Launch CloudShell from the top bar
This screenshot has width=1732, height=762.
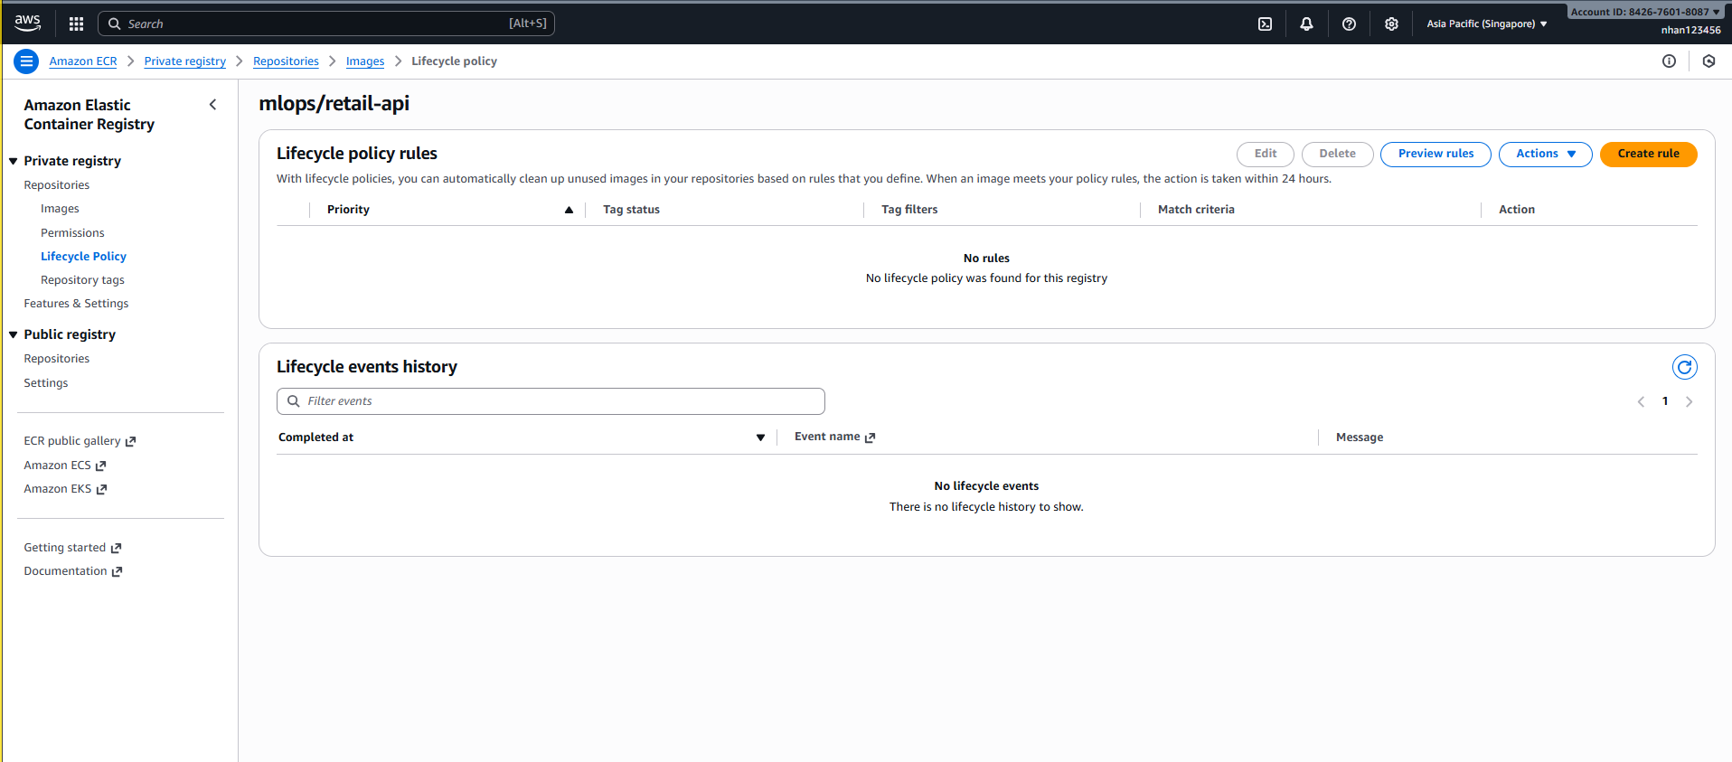coord(1265,24)
